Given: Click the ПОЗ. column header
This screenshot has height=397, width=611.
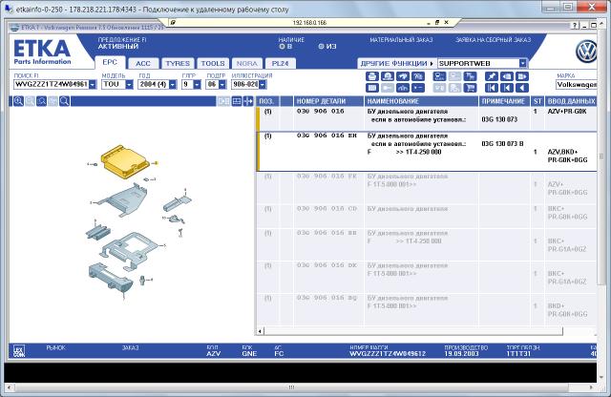Looking at the screenshot, I should [x=266, y=101].
